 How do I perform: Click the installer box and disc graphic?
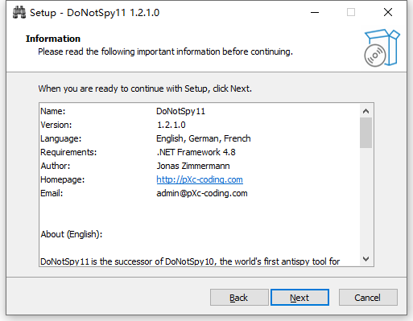[x=382, y=47]
